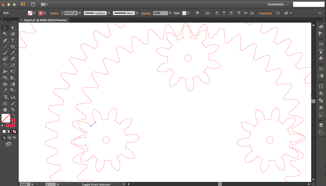Switch to Draw Normal mode
This screenshot has height=186, width=326.
(4, 137)
